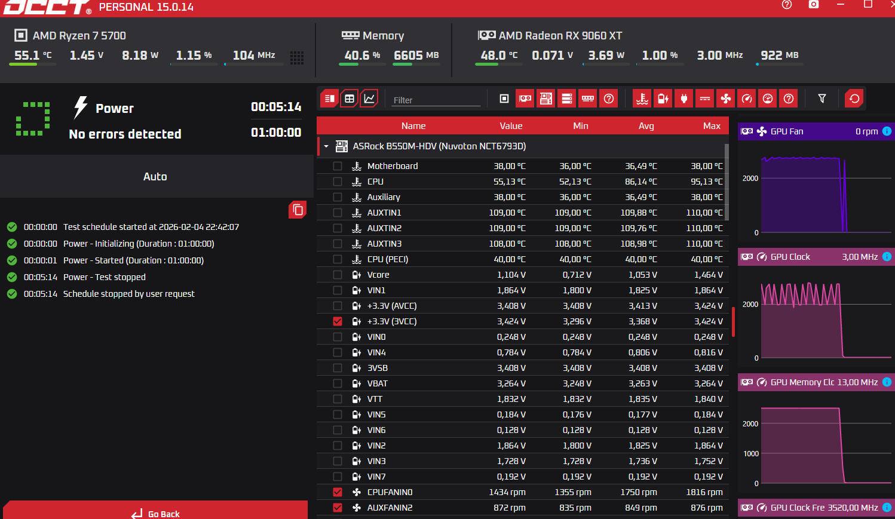Click the 'Test schedule started' log entry
The width and height of the screenshot is (895, 519).
coord(151,227)
